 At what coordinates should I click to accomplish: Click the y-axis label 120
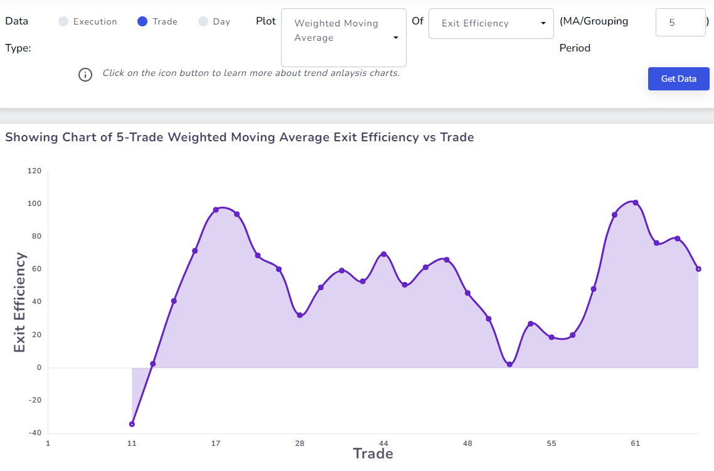pyautogui.click(x=34, y=171)
